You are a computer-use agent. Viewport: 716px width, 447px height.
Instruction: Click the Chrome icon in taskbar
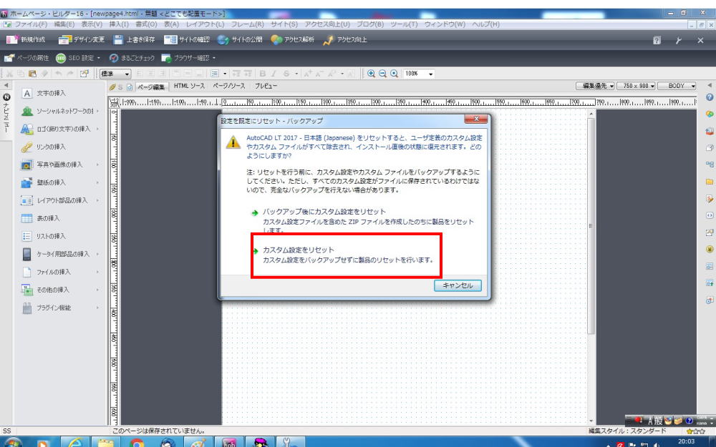(137, 443)
